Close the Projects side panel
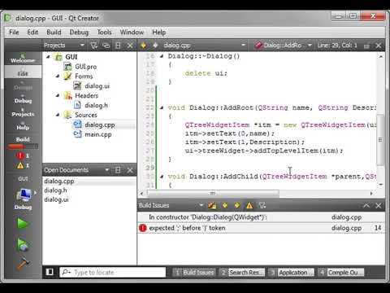This screenshot has height=293, width=390. [130, 46]
